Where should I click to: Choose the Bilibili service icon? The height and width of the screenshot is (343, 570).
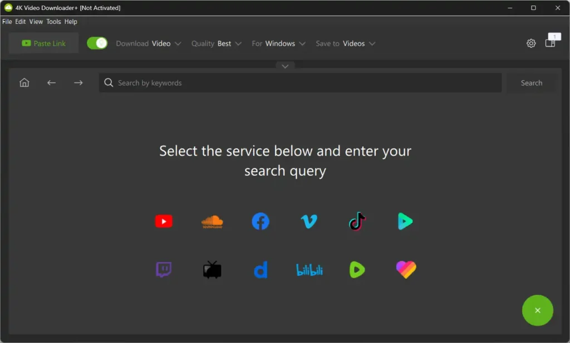tap(309, 270)
